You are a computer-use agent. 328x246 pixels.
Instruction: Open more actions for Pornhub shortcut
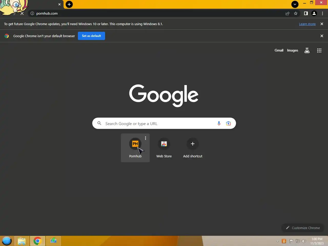pyautogui.click(x=146, y=138)
